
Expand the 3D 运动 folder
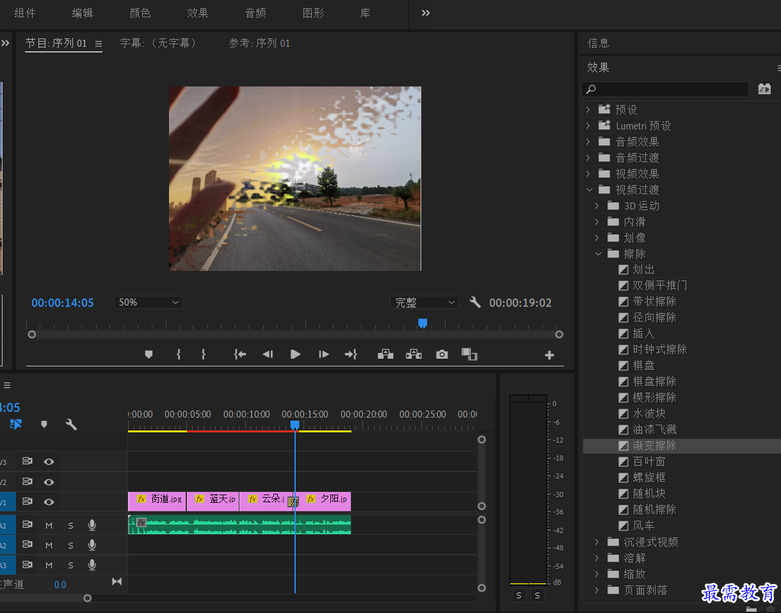point(597,206)
